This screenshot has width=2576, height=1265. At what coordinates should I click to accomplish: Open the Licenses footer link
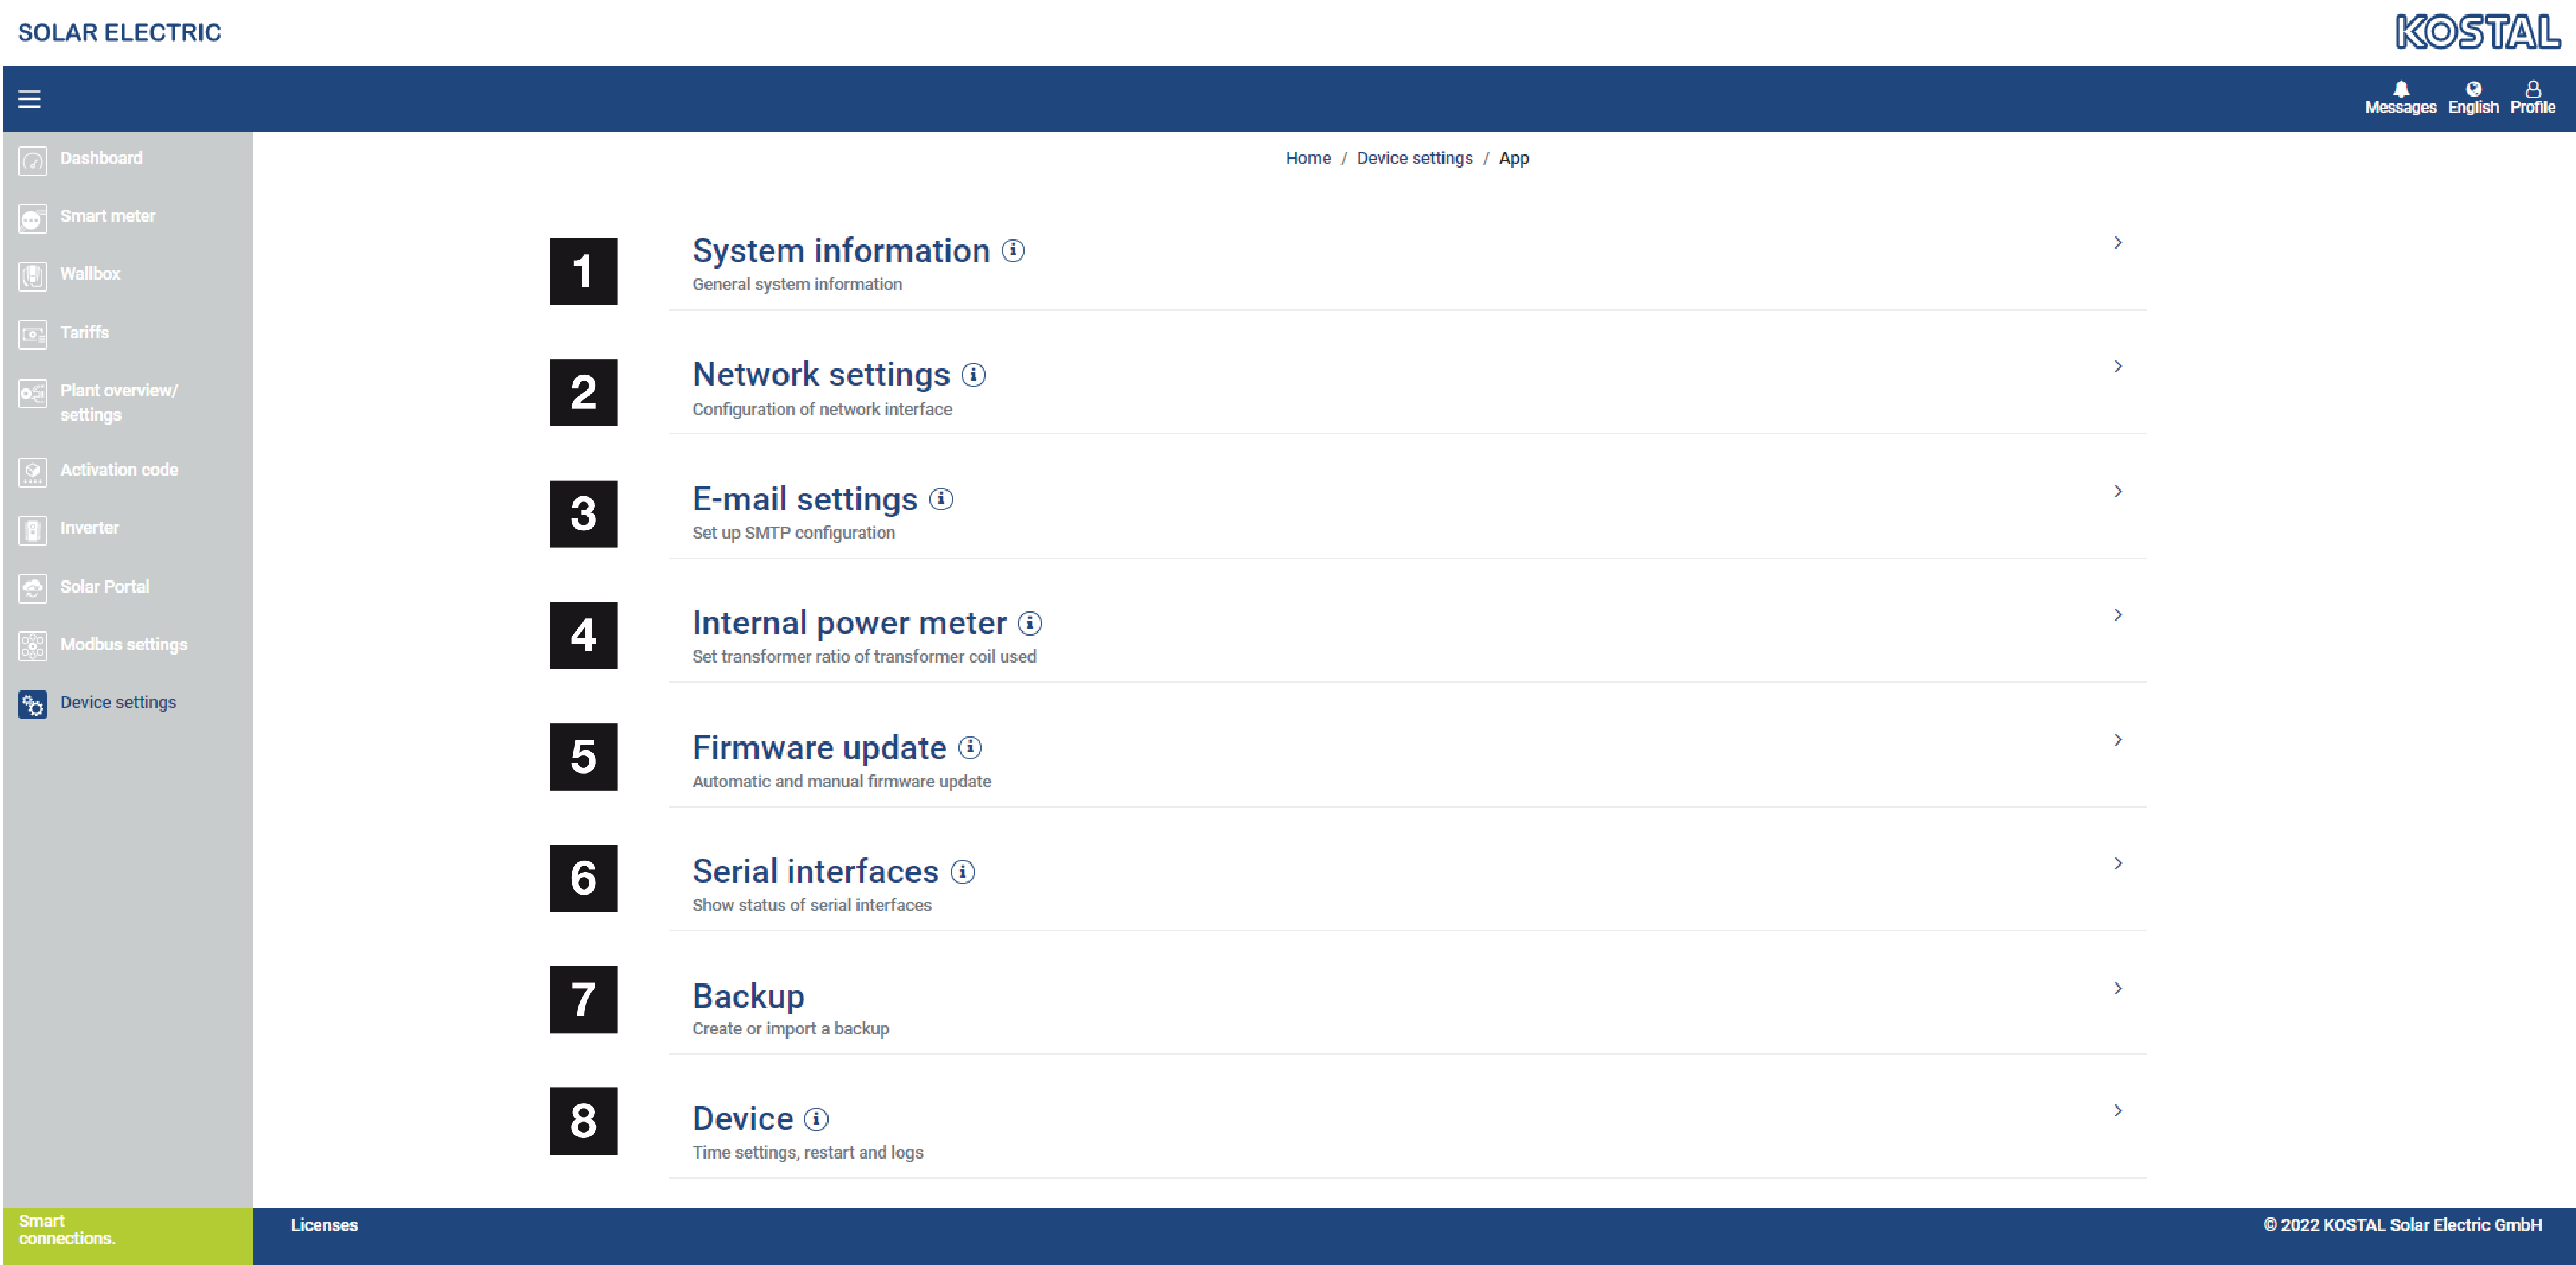pyautogui.click(x=324, y=1224)
